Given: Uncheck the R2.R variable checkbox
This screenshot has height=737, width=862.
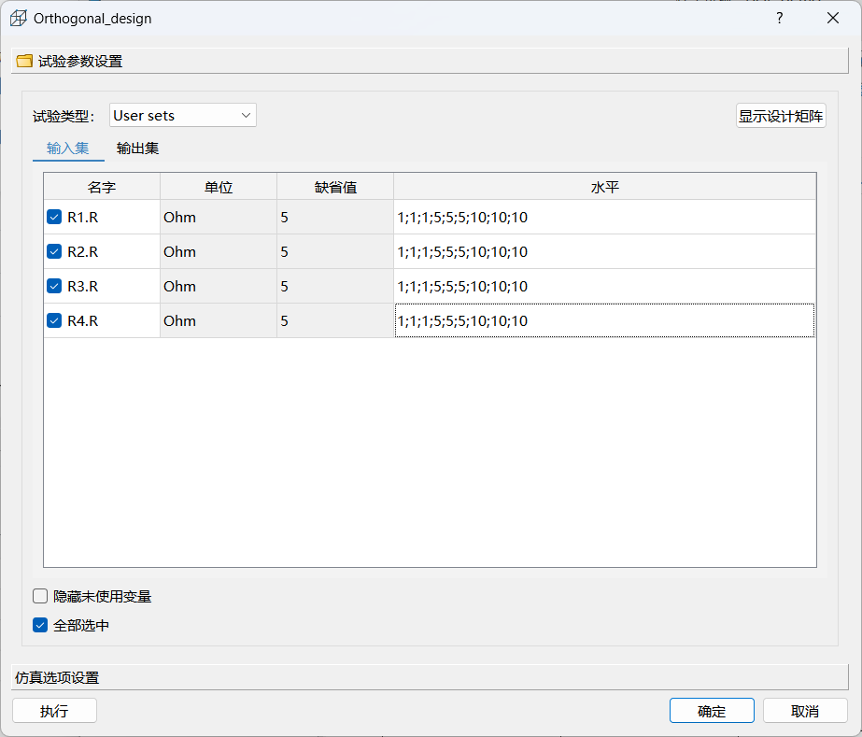Looking at the screenshot, I should click(x=54, y=252).
